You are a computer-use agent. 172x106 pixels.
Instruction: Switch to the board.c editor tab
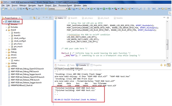click(119, 18)
